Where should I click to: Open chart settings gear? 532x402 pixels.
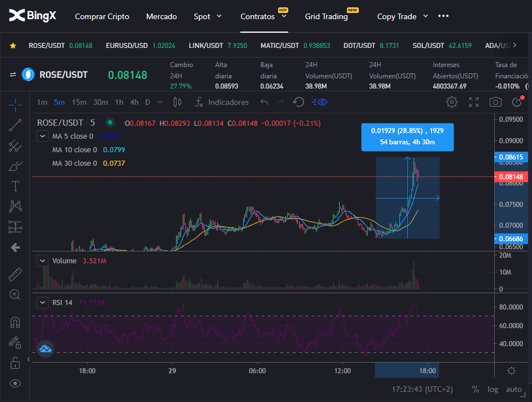click(451, 102)
